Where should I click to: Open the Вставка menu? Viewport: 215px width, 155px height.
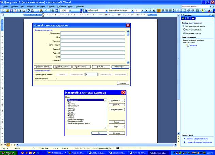point(31,6)
